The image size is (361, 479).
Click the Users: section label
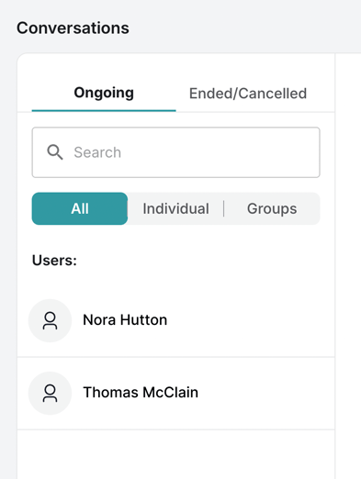[x=54, y=261]
